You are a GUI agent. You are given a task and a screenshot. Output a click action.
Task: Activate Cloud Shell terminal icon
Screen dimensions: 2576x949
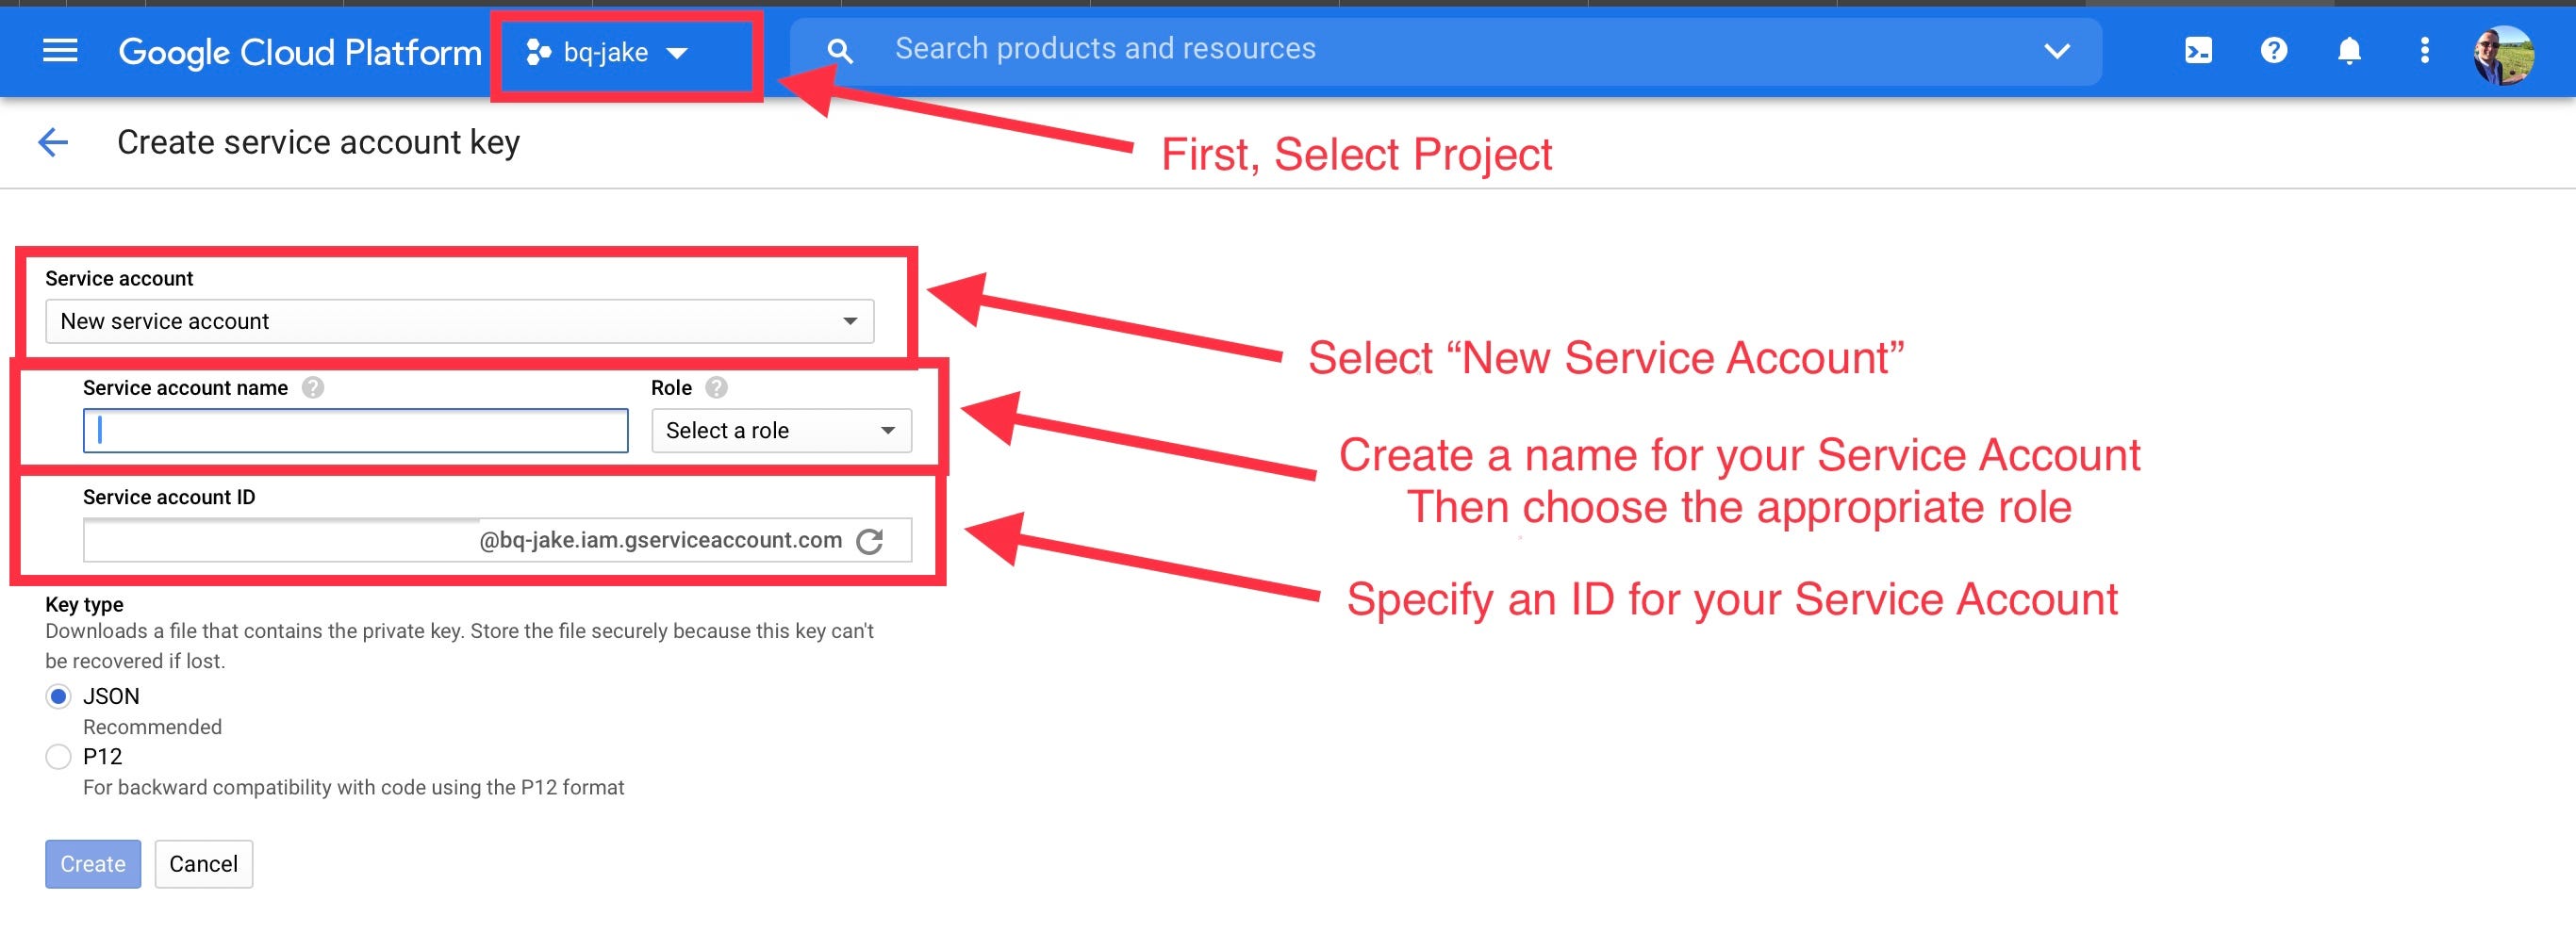[2198, 50]
